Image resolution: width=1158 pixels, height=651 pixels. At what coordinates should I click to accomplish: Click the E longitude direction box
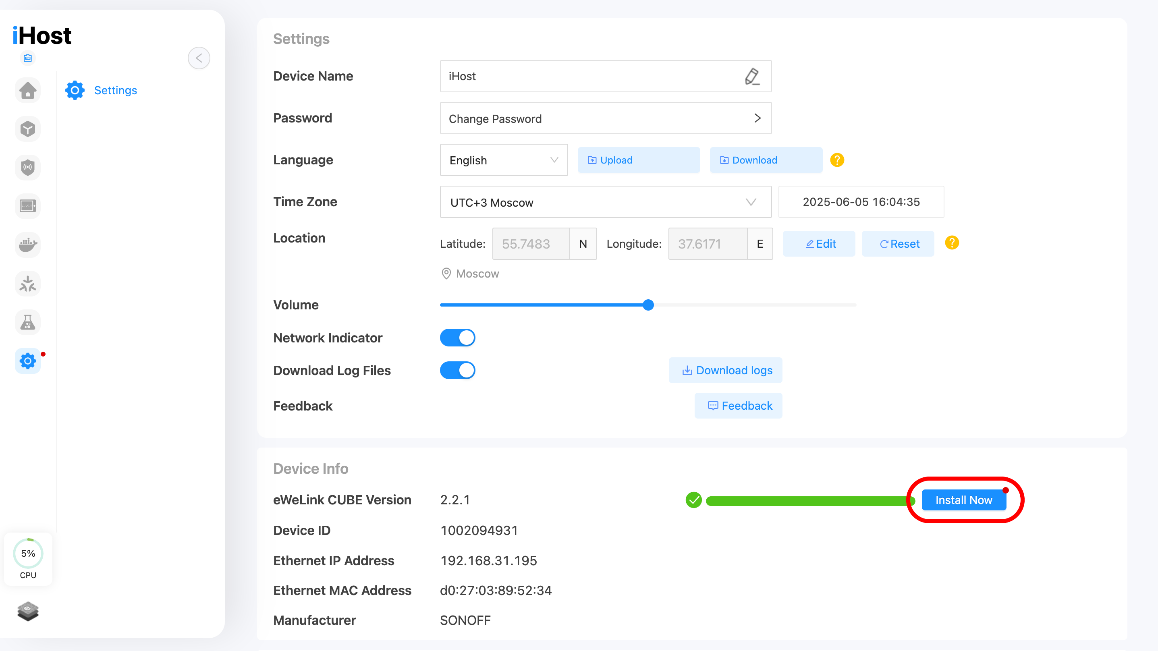click(760, 244)
